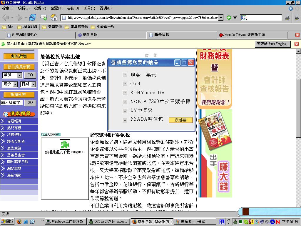Open the 網站導覽 sidebar link
Screen dimensions: 301x226
19,169
